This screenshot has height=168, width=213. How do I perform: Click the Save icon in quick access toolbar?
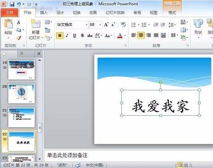point(12,4)
